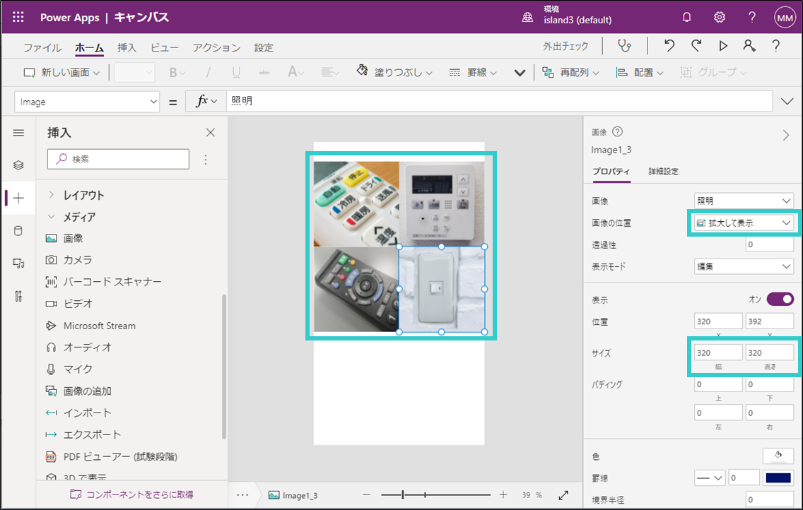Open the advanced tools icon in left rail
Screen dimensions: 803x510
(x=18, y=296)
